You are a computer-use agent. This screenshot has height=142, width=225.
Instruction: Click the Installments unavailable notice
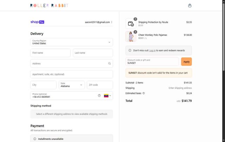[x=72, y=138]
